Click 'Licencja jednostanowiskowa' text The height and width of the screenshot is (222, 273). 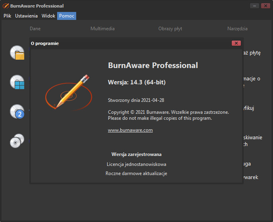tap(136, 164)
